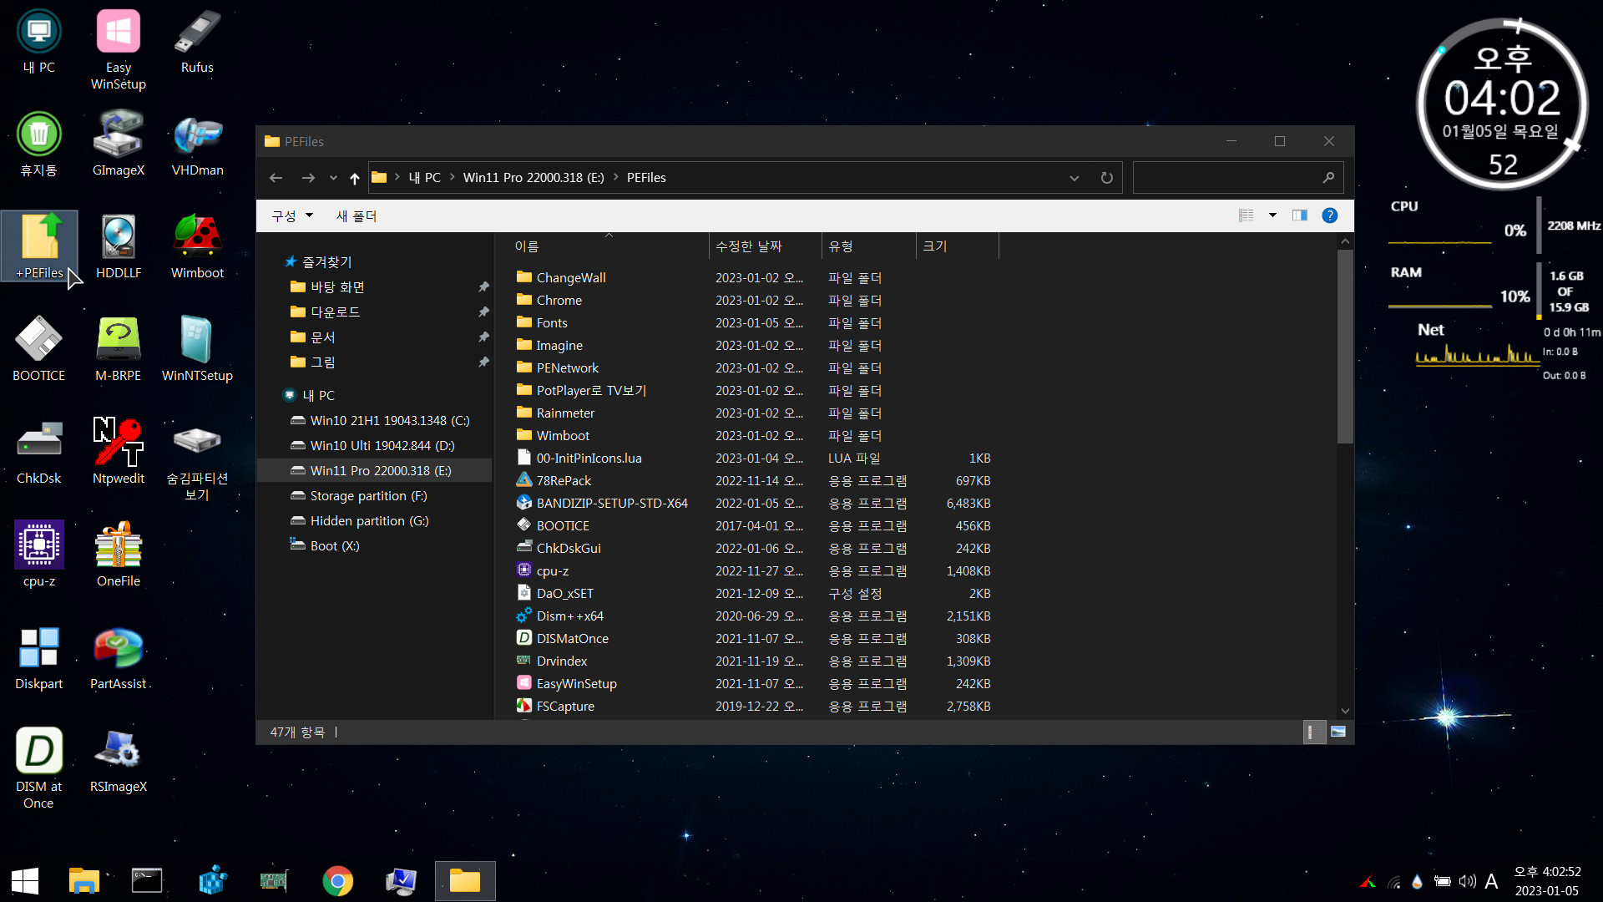Click the Windows Start button
The height and width of the screenshot is (902, 1603).
[25, 881]
